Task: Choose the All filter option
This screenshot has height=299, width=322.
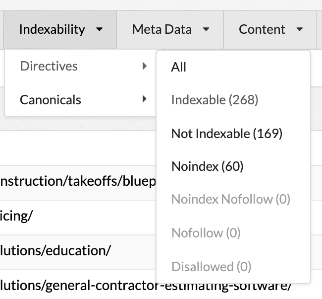Action: 179,67
